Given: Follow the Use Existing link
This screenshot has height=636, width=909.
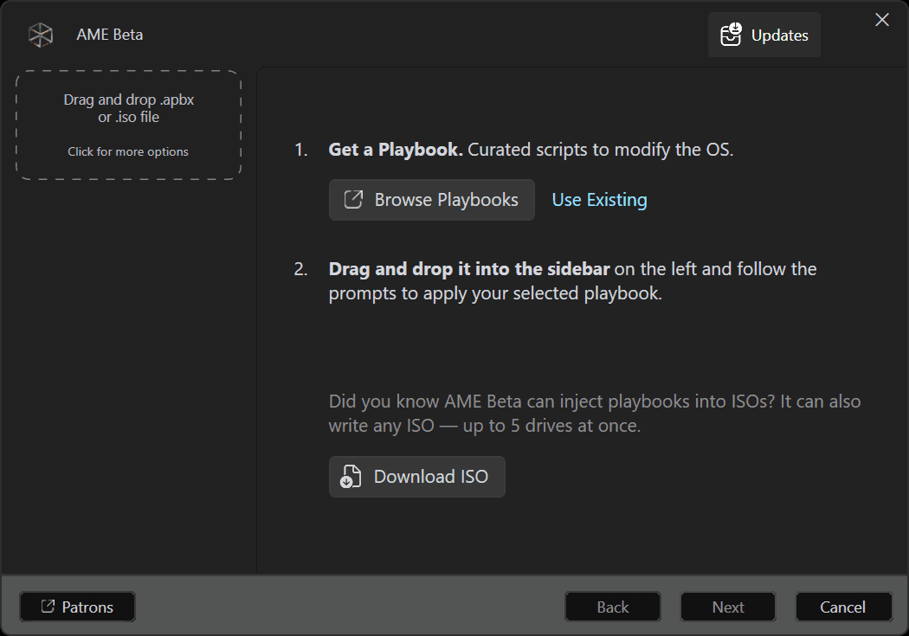Looking at the screenshot, I should tap(599, 200).
